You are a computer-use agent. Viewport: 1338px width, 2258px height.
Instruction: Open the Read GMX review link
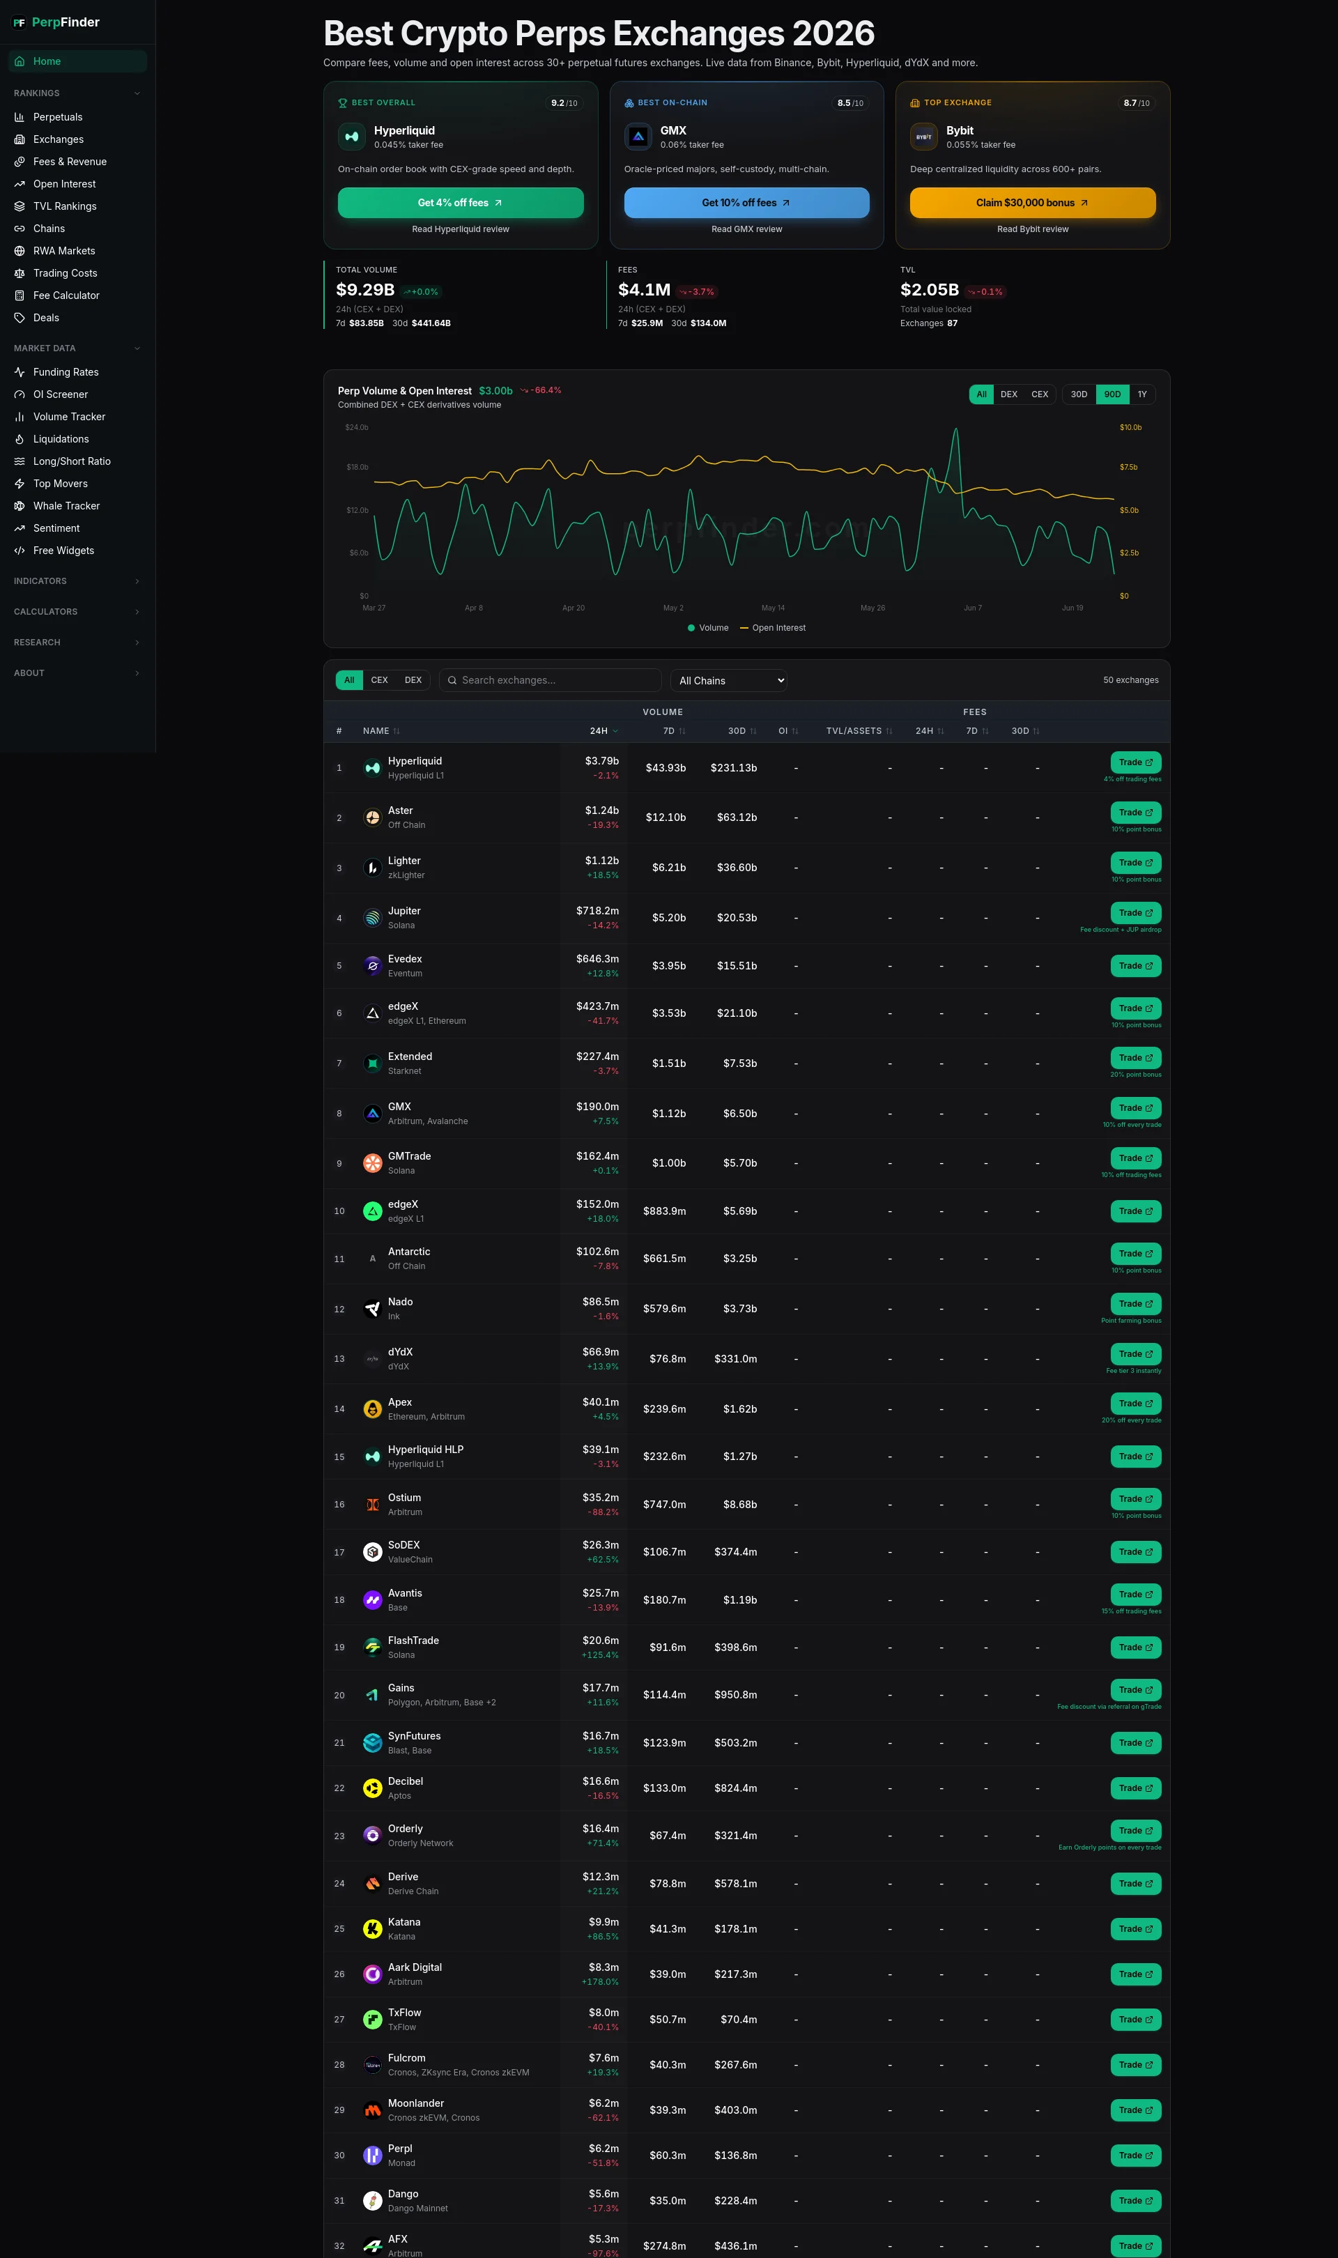[x=746, y=229]
